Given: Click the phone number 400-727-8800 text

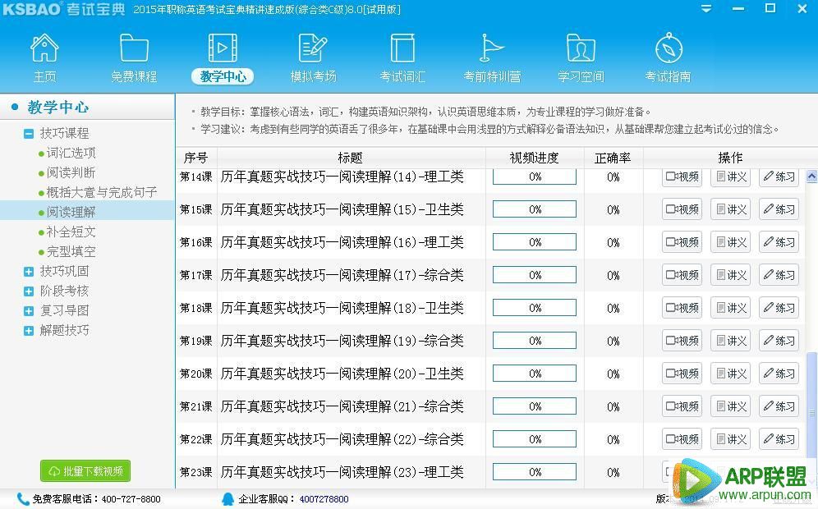Looking at the screenshot, I should click(131, 499).
